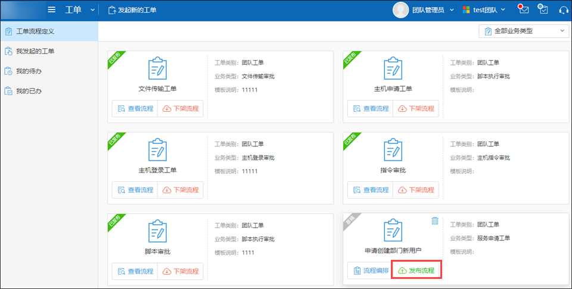Open the mail notification icon

click(524, 10)
